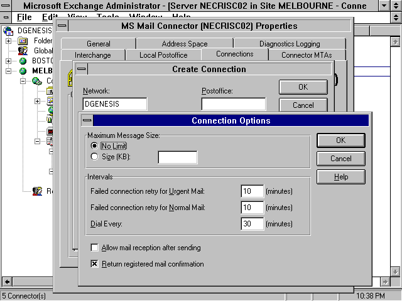Collapse the Configuration container node
Image resolution: width=402 pixels, height=301 pixels.
click(x=23, y=81)
